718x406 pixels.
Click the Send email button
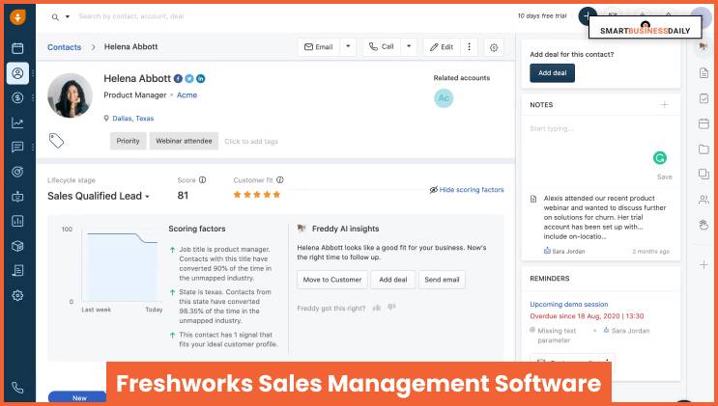tap(442, 280)
